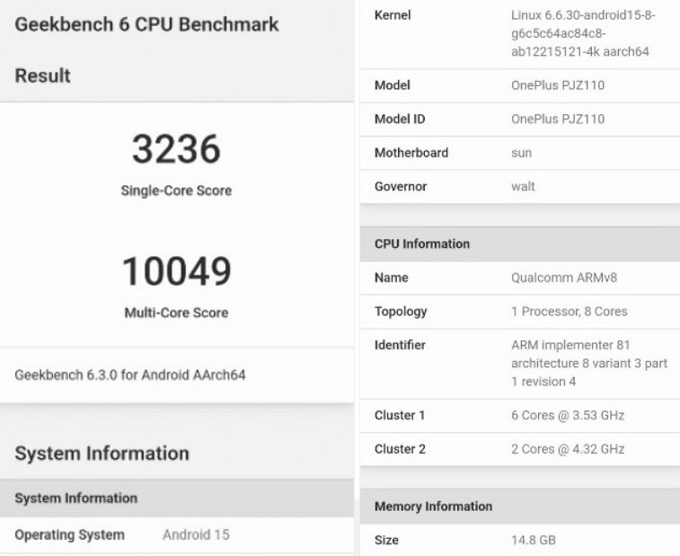Click the CPU Information section header

coord(422,243)
